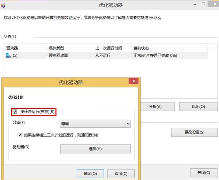Open the 频率 dropdown showing 每周
Screen dimensions: 219x180
pyautogui.click(x=95, y=124)
